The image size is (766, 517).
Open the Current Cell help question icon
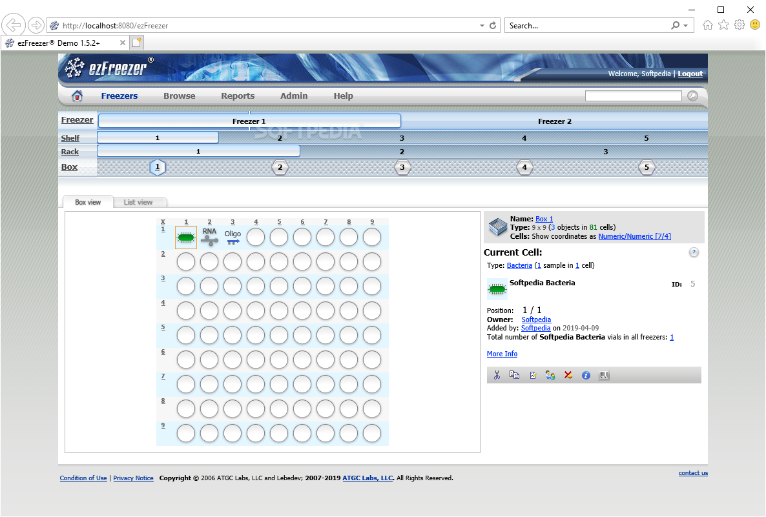pyautogui.click(x=693, y=252)
